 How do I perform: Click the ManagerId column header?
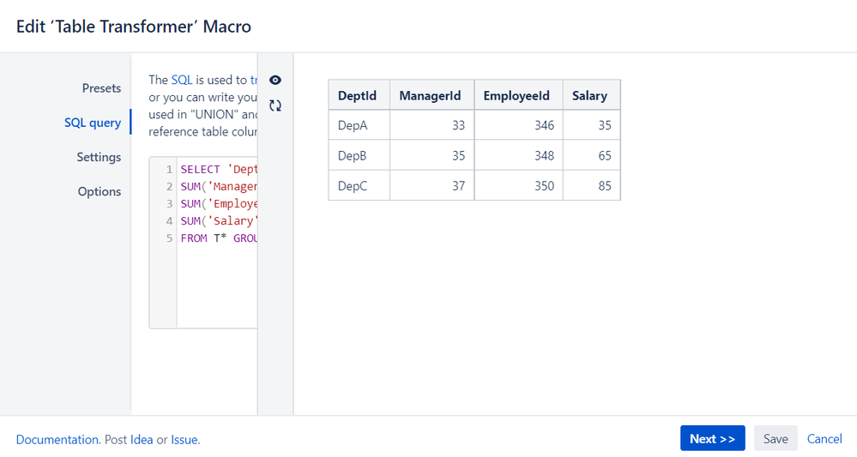(x=432, y=95)
